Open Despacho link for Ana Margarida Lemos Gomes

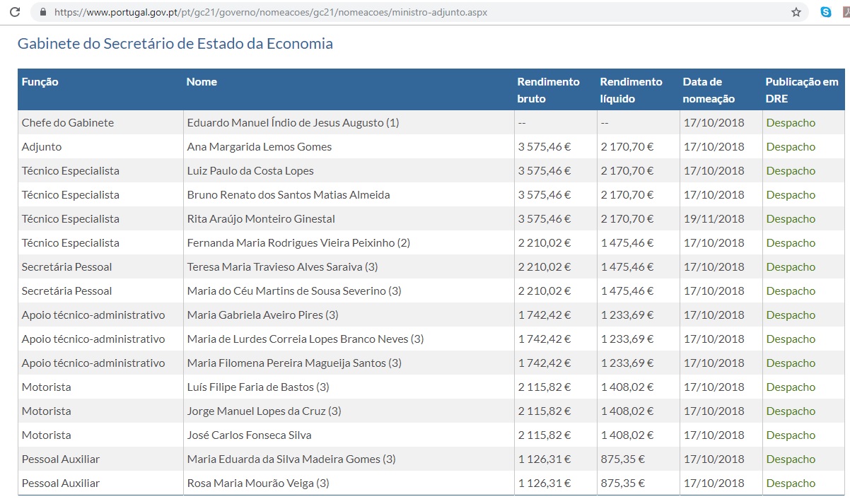(x=791, y=146)
